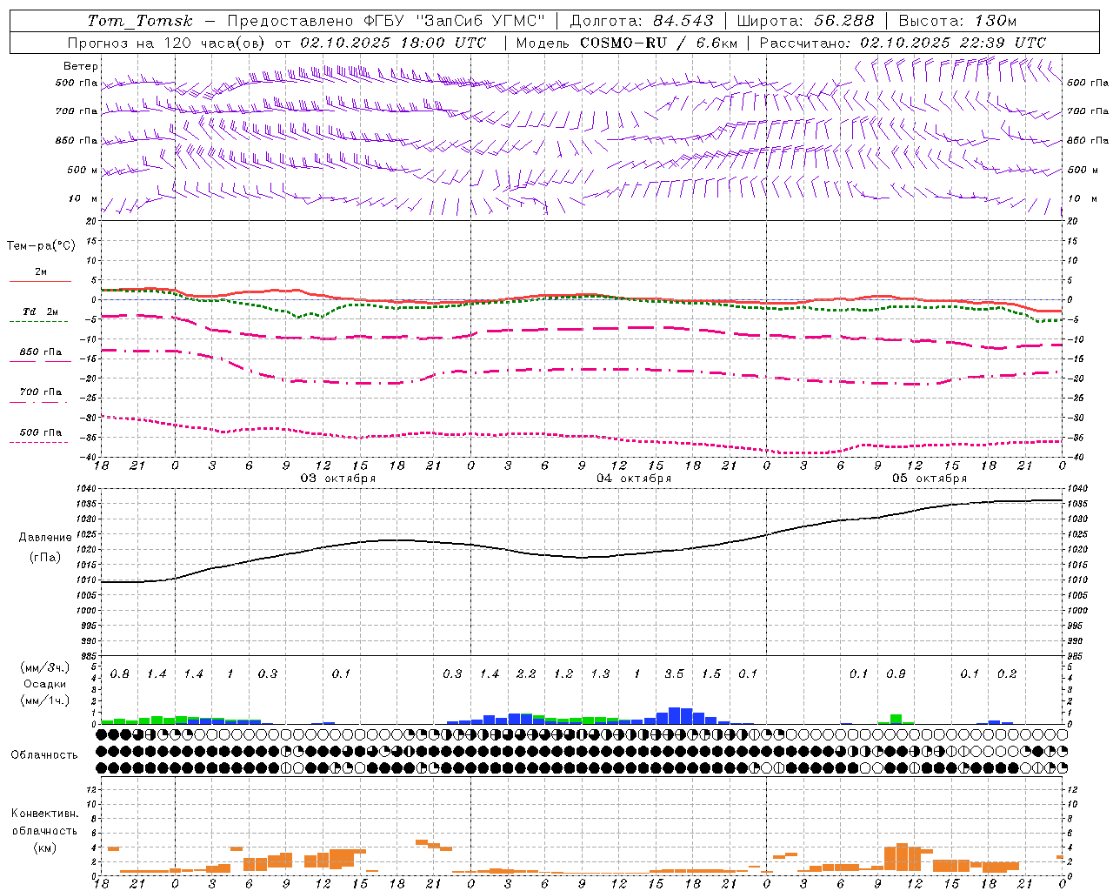1113x891 pixels.
Task: Click the precipitation value "0.9"
Action: [896, 674]
